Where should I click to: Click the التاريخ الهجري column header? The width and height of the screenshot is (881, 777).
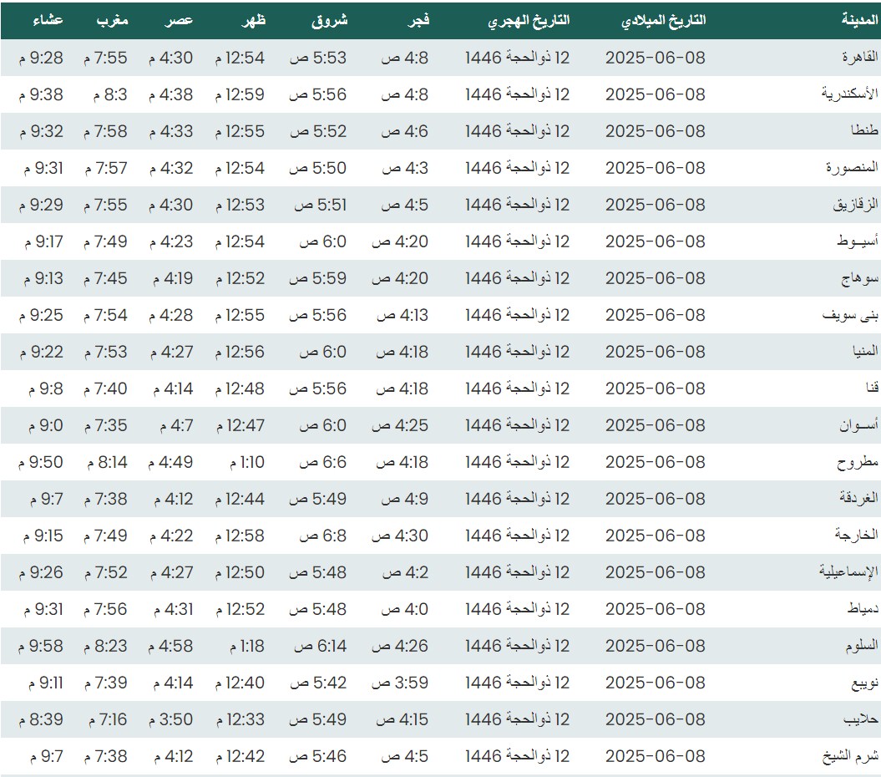(x=529, y=20)
